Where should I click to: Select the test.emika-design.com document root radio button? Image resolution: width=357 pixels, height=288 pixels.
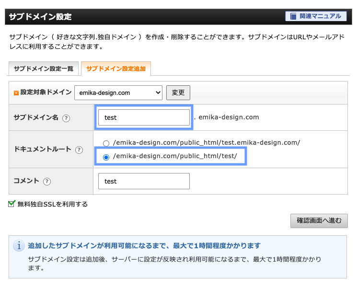[x=106, y=143]
